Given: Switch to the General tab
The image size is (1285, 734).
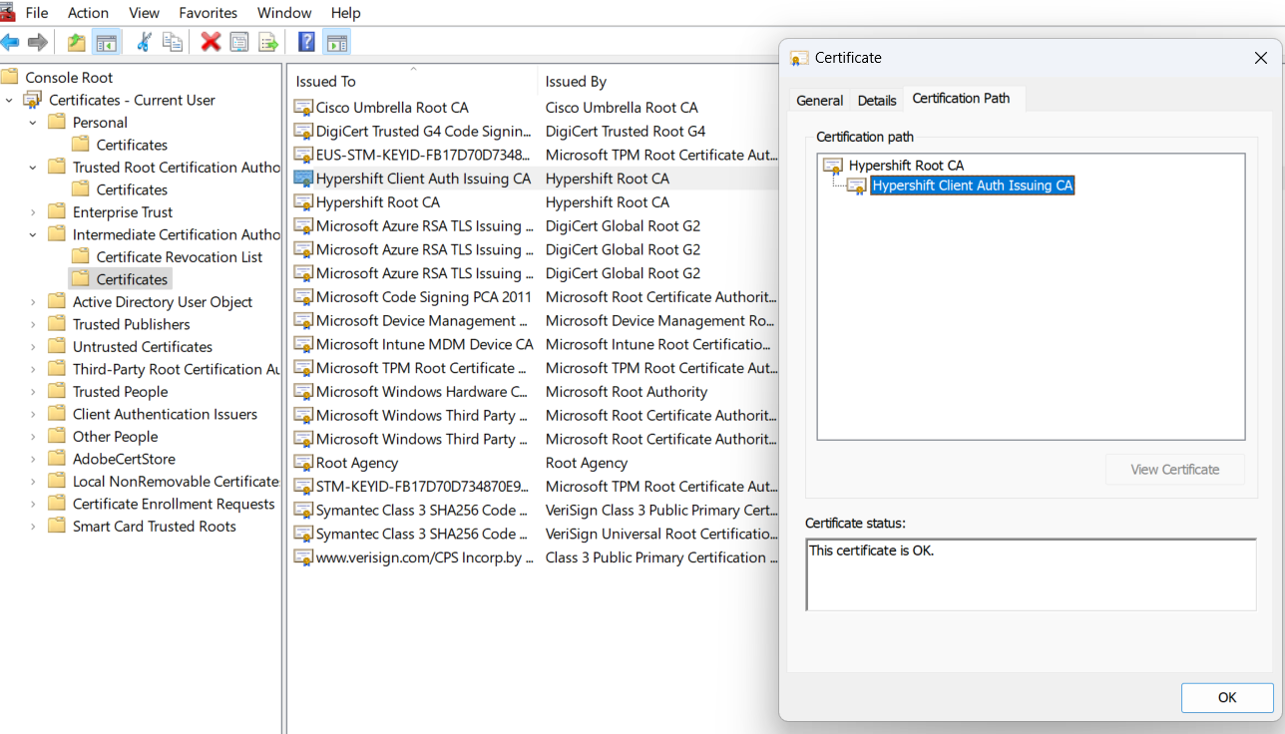Looking at the screenshot, I should point(819,100).
